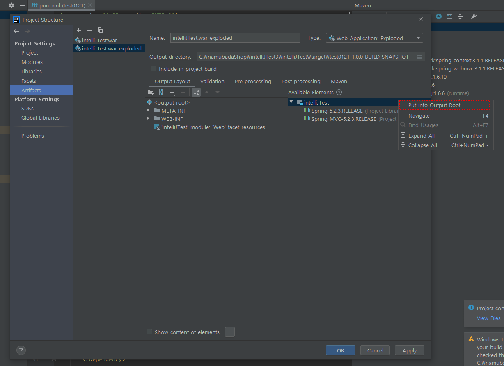
Task: Add a new artifact with plus icon
Action: click(79, 30)
